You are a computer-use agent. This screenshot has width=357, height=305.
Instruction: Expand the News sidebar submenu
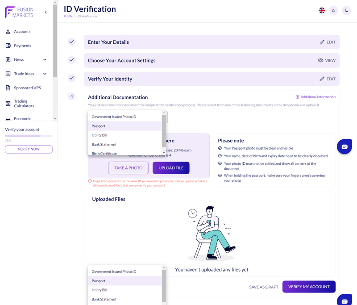click(45, 60)
